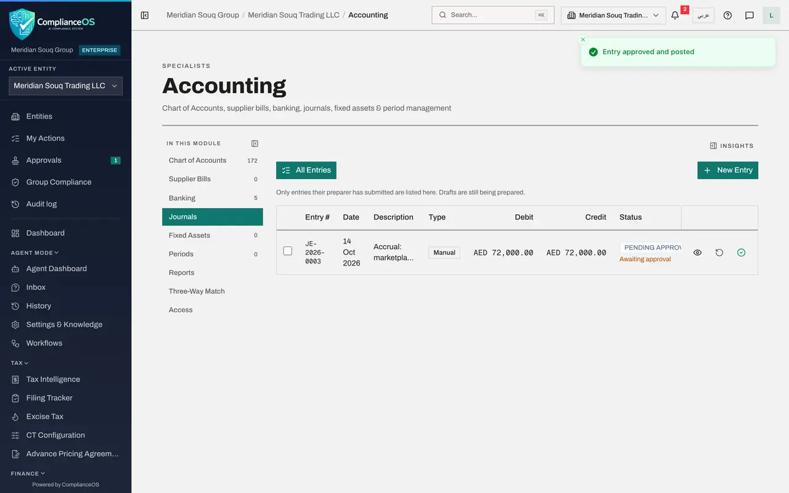
Task: Open Dashboard in sidebar
Action: point(65,233)
